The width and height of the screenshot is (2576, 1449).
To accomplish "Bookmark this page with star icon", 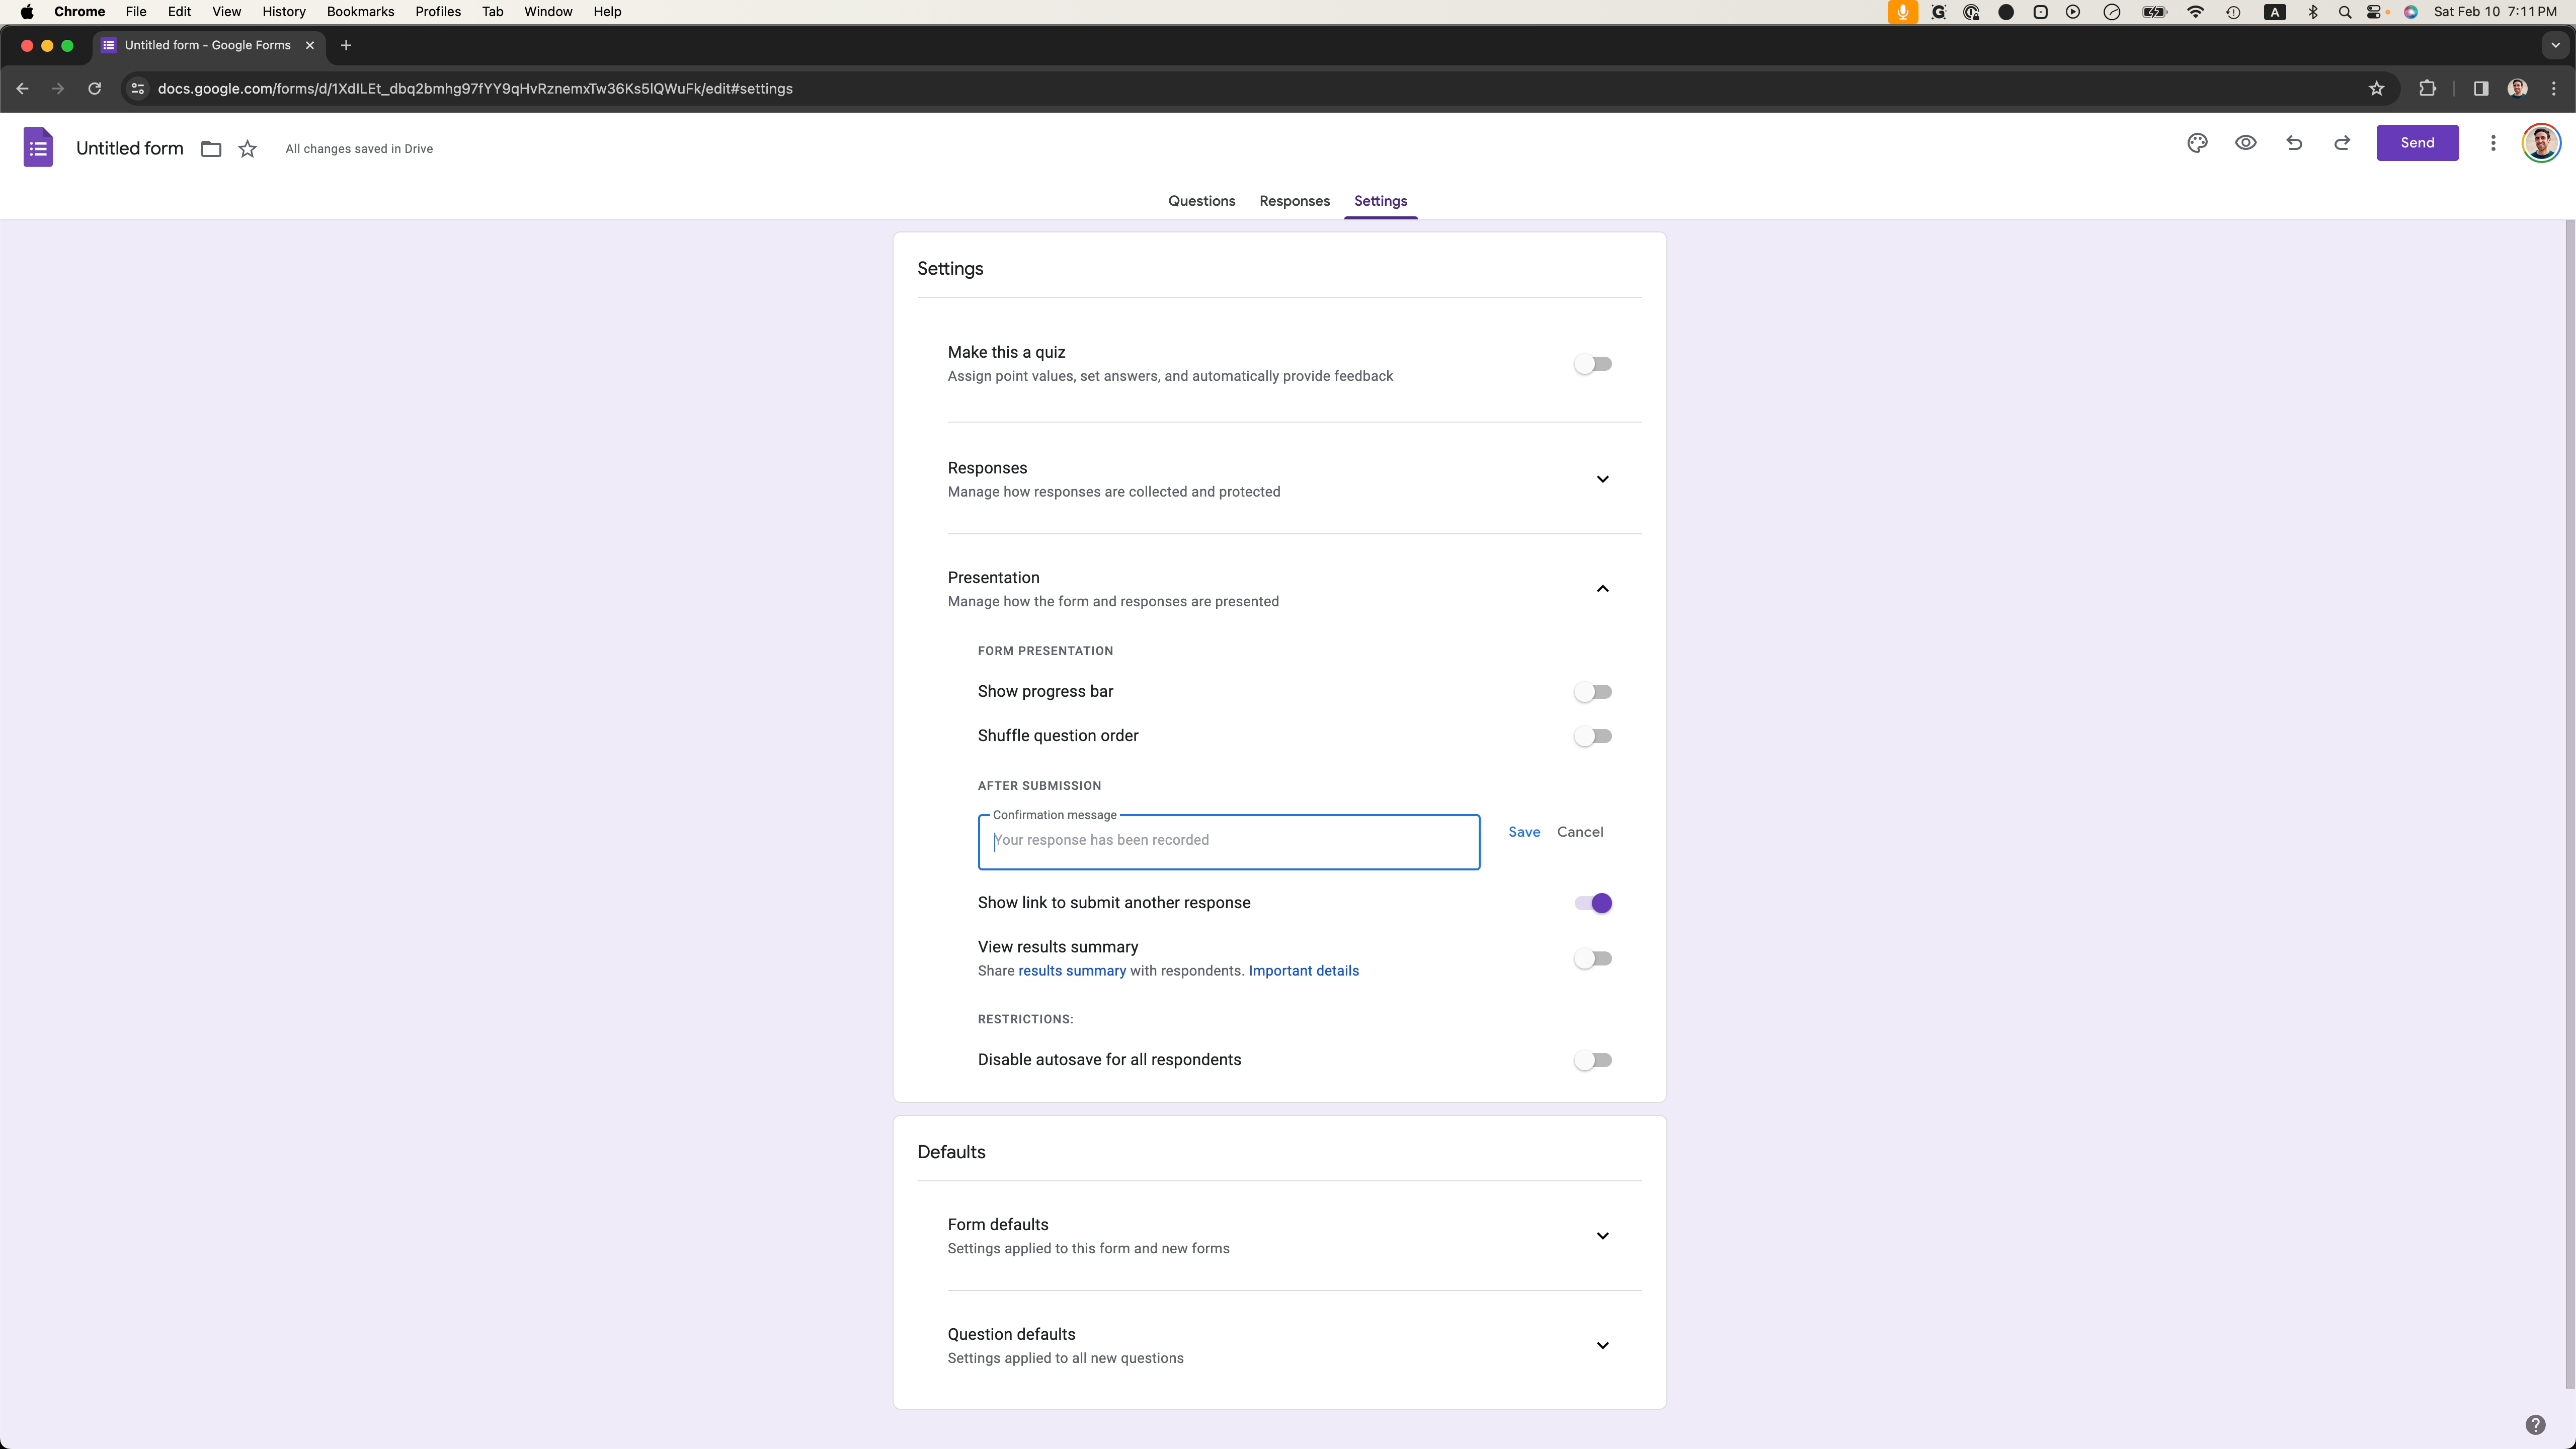I will [2377, 89].
